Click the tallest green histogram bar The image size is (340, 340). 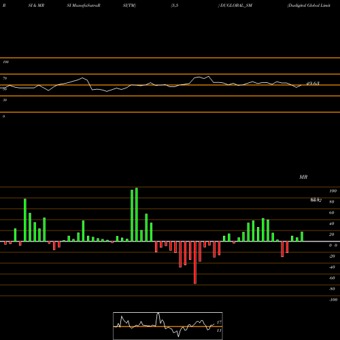137,214
